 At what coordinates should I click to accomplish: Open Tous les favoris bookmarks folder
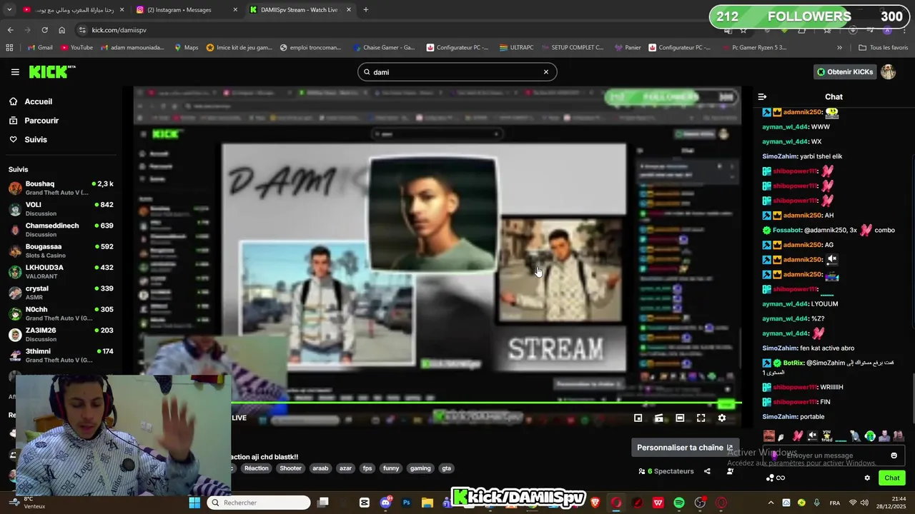pos(884,48)
